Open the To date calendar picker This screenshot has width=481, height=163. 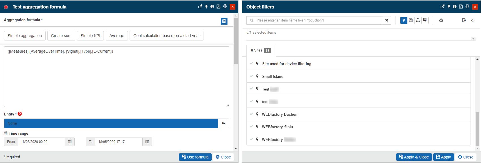pyautogui.click(x=147, y=142)
